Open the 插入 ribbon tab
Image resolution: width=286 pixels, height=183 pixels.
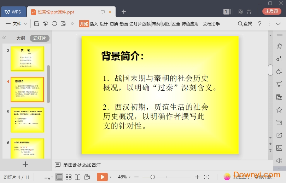coord(94,24)
